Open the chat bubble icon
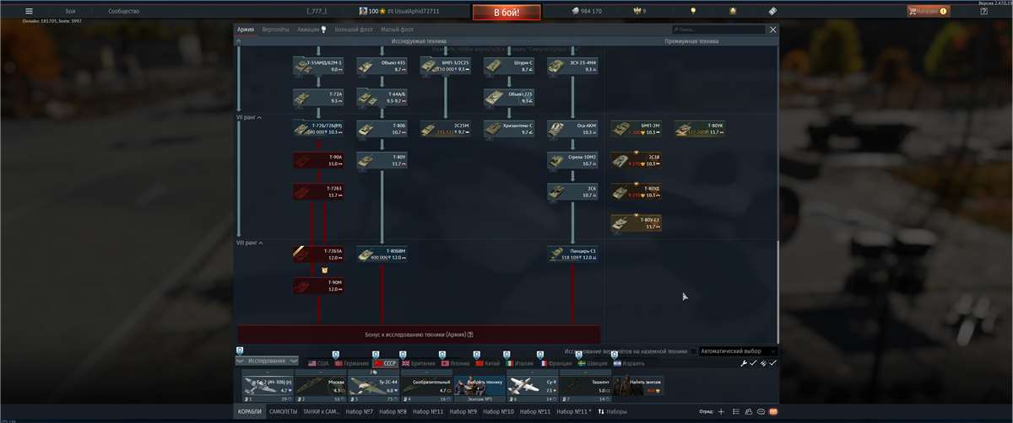Viewport: 1013px width, 423px height. coord(761,411)
